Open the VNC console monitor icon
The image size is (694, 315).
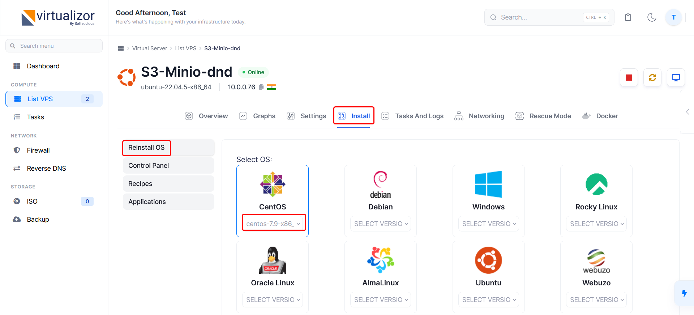point(676,77)
